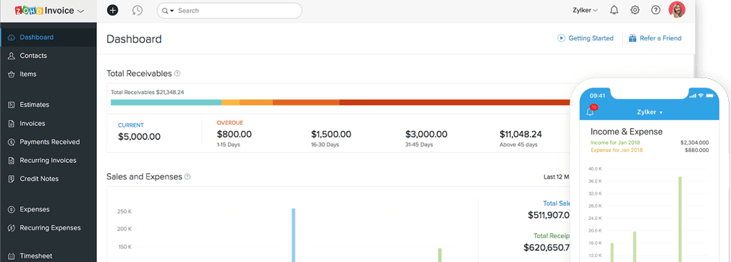Go to Recurring Invoices in sidebar
731x262 pixels.
tap(48, 161)
